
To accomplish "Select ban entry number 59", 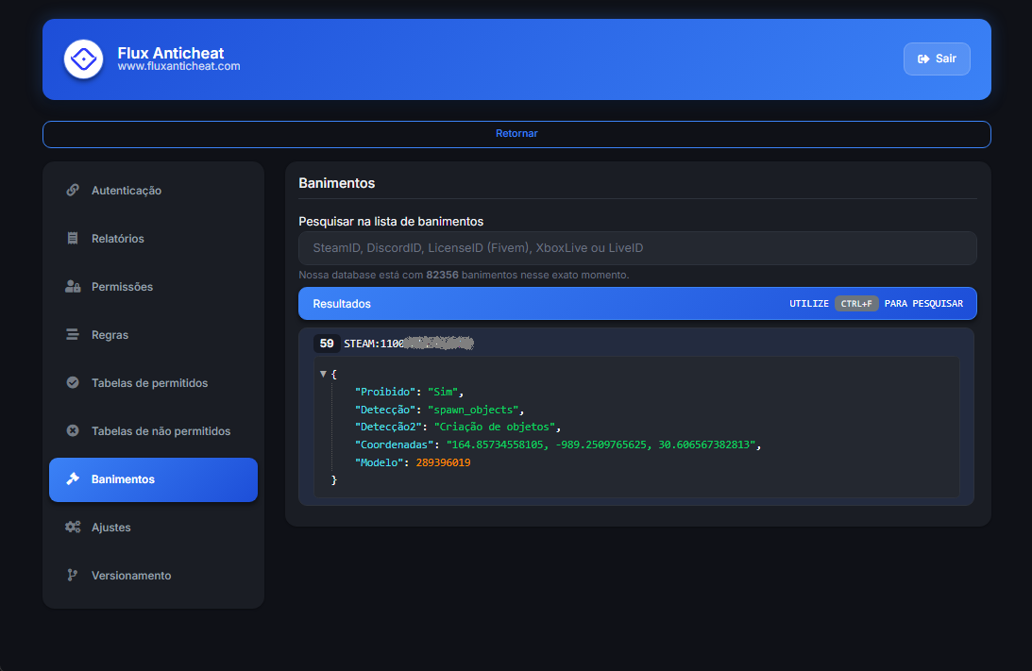I will click(326, 344).
